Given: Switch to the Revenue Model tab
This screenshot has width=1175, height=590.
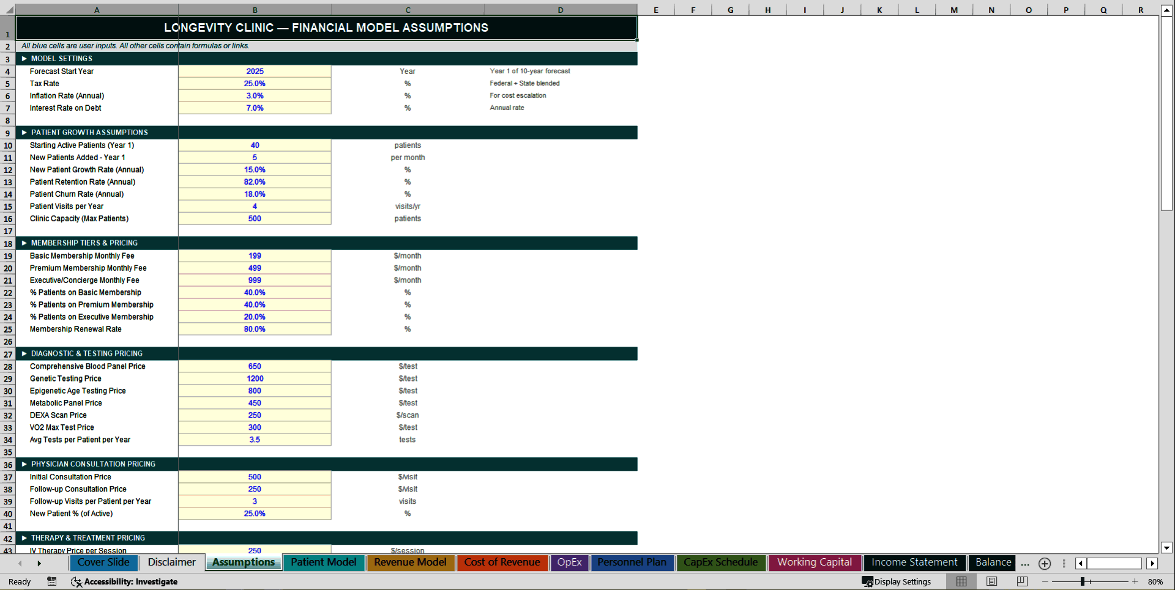Looking at the screenshot, I should point(410,562).
